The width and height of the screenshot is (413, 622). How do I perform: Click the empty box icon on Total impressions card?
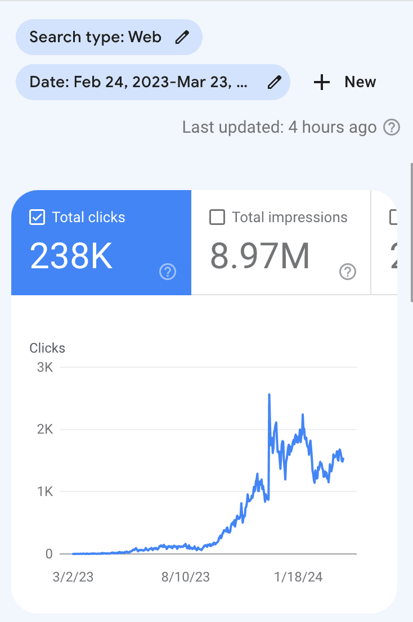(217, 217)
